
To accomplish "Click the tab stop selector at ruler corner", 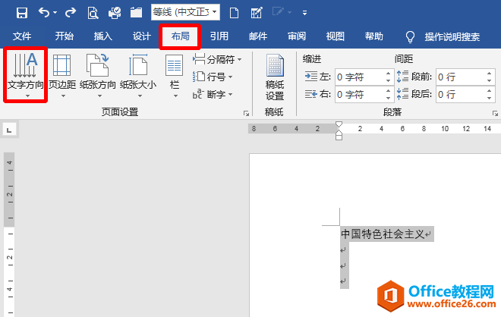I will [9, 130].
